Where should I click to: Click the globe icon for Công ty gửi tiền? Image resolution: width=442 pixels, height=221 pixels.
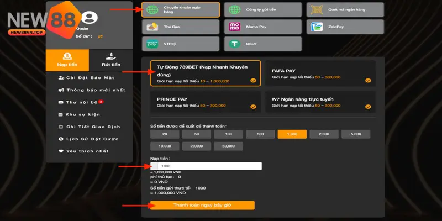(234, 9)
